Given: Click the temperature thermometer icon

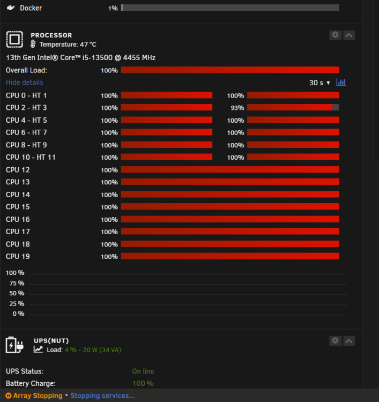Looking at the screenshot, I should point(33,44).
